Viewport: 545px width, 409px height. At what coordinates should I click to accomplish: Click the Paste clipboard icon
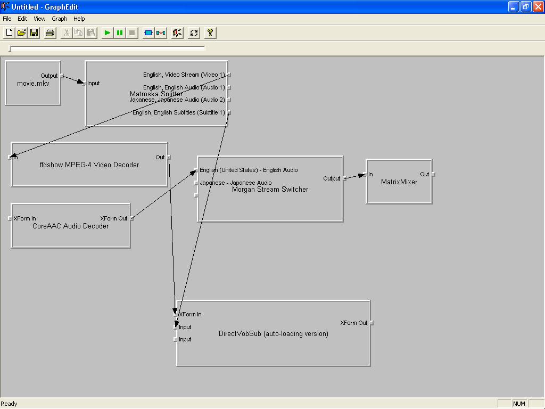pyautogui.click(x=91, y=32)
